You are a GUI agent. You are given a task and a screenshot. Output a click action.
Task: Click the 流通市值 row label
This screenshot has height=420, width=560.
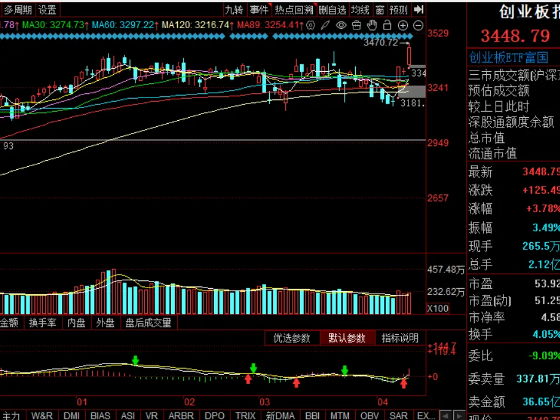(x=493, y=153)
